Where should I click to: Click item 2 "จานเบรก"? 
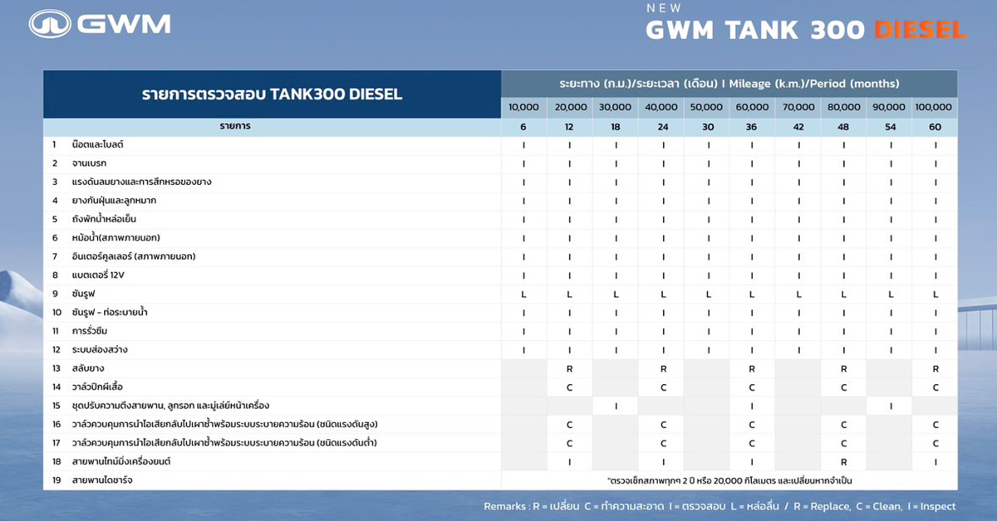coord(89,163)
